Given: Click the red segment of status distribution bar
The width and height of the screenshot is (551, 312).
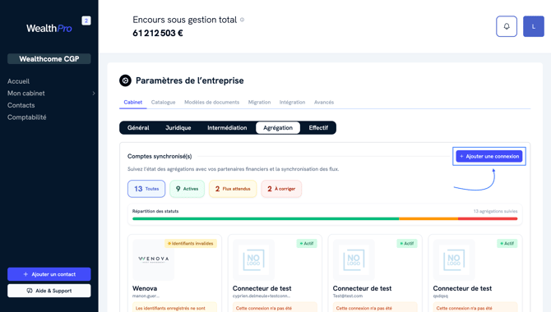Looking at the screenshot, I should point(488,218).
